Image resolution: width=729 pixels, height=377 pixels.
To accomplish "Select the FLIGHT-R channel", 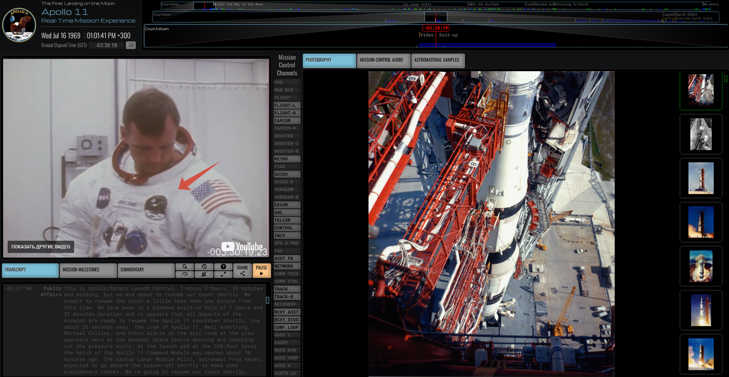I will point(287,113).
